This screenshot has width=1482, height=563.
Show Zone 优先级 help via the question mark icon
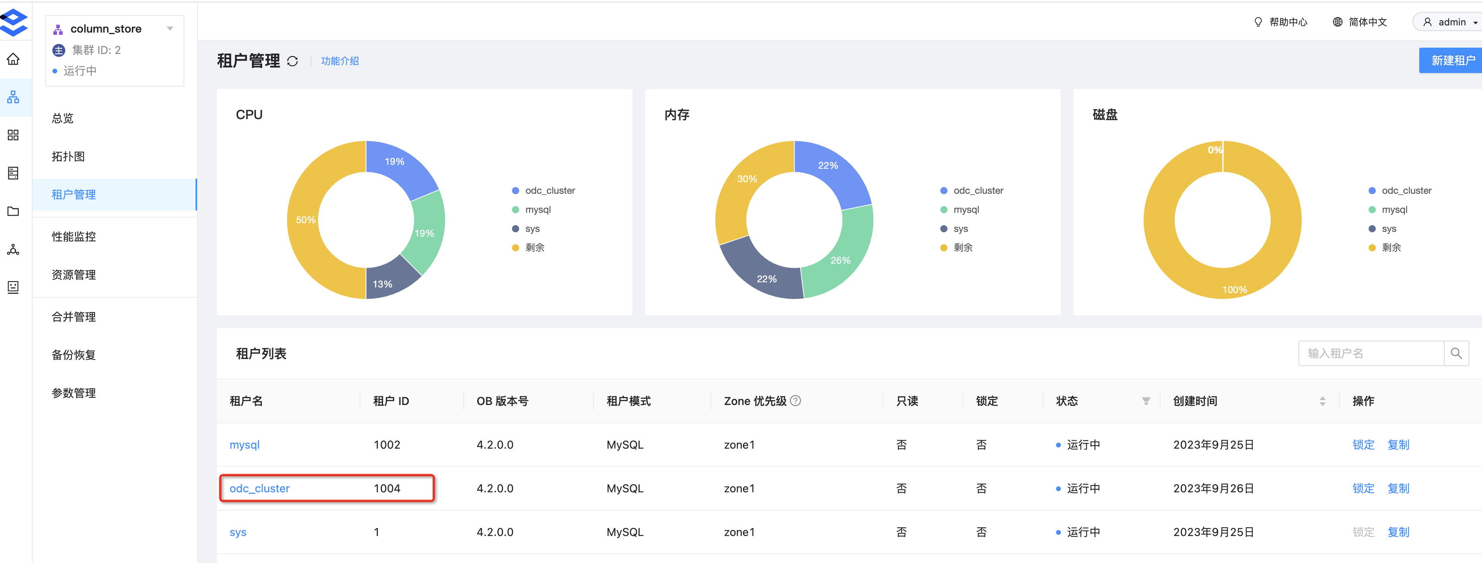tap(796, 401)
